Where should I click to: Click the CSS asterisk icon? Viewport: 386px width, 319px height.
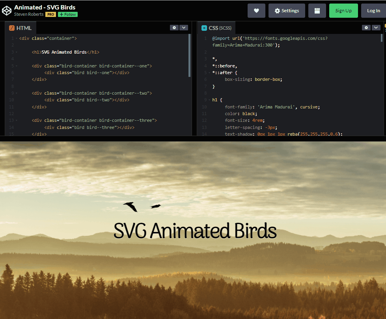click(204, 28)
